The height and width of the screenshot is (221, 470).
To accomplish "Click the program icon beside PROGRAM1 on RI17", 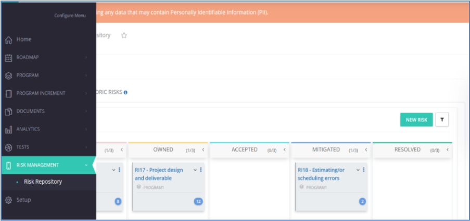I will pos(139,187).
